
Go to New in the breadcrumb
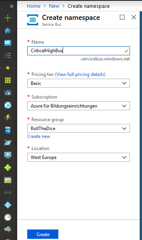[54, 6]
